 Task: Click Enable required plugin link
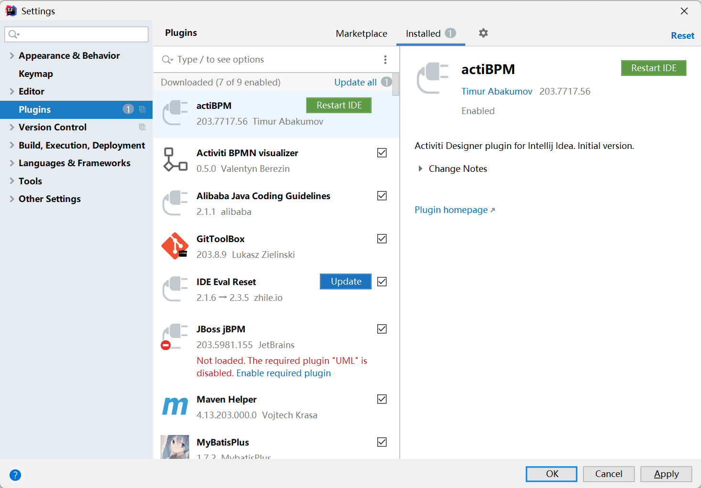284,373
